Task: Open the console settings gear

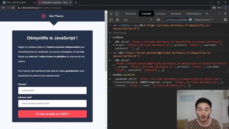Action: (225, 20)
